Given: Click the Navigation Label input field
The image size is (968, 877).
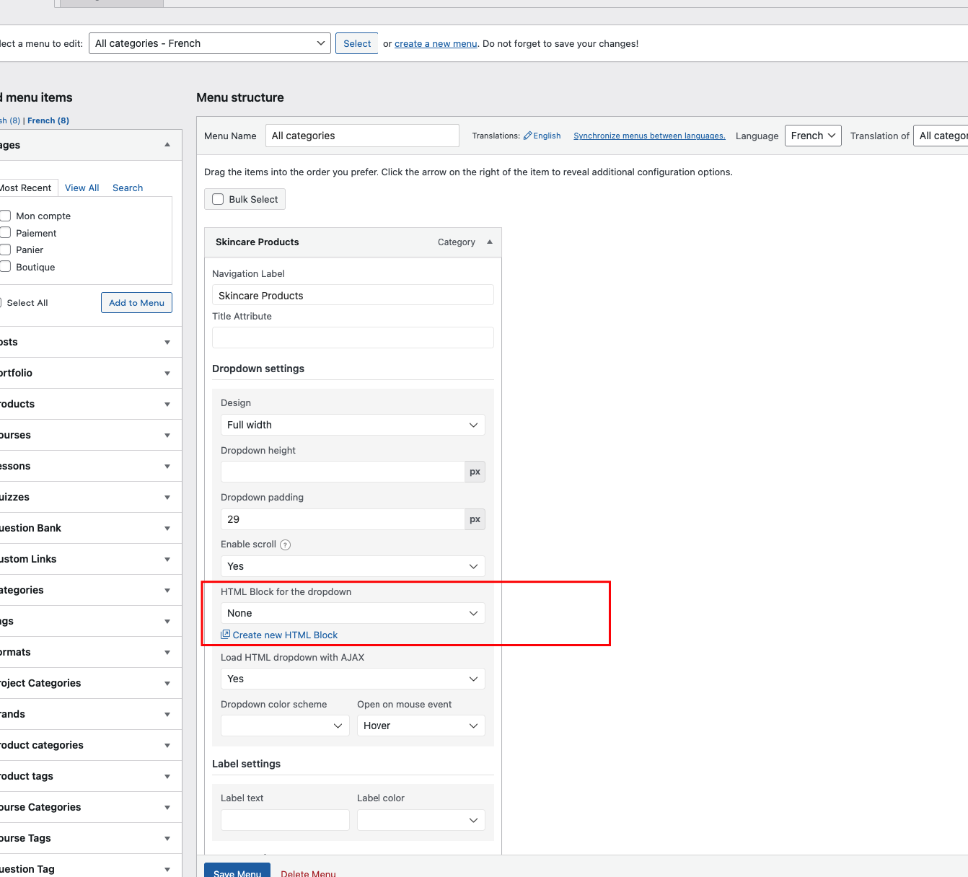Looking at the screenshot, I should click(353, 295).
